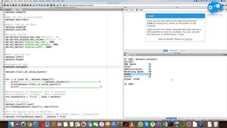Image resolution: width=227 pixels, height=128 pixels.
Task: Go forward with the right arrow icon
Action: click(67, 5)
